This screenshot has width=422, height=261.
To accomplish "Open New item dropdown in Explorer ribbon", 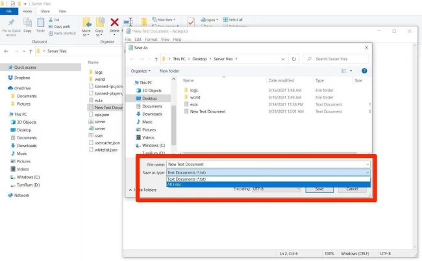I will tap(164, 19).
